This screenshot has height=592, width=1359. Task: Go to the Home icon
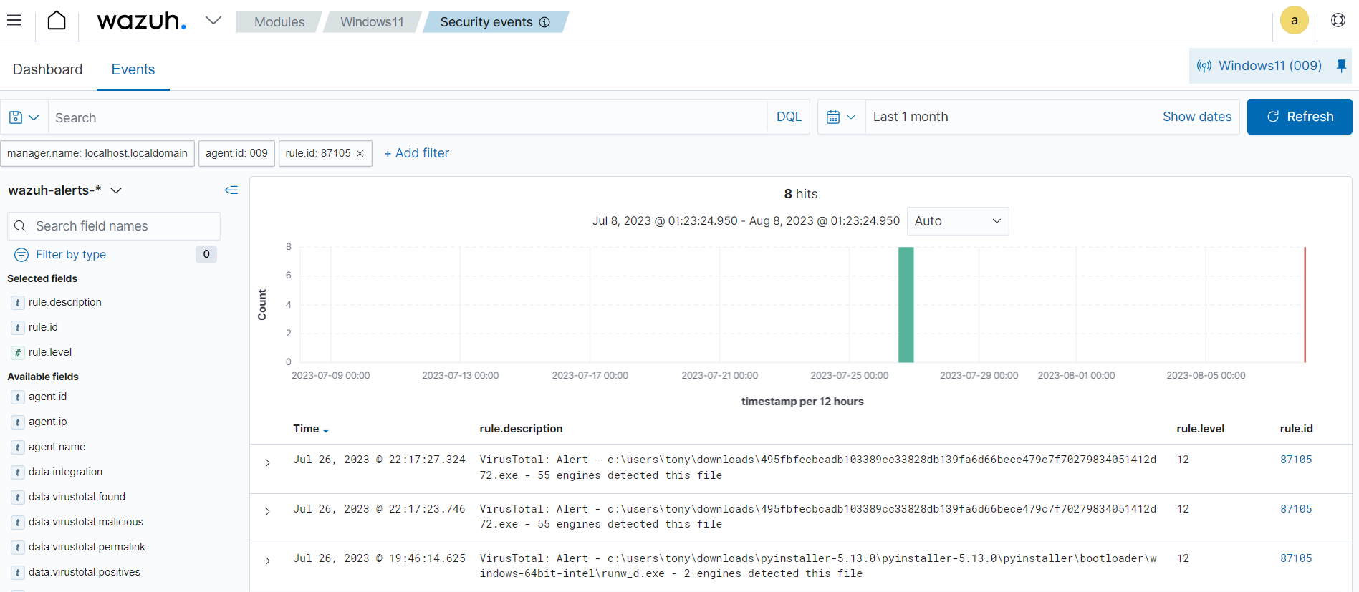[x=57, y=21]
